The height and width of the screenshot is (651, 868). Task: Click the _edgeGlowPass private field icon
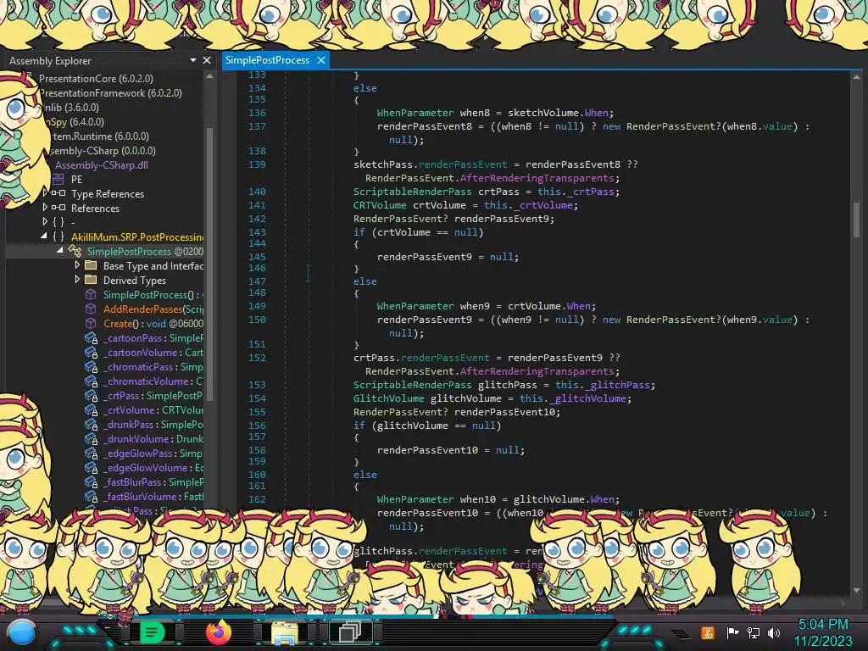[91, 453]
